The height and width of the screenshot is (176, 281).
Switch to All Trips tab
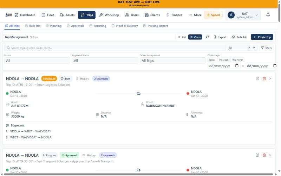click(x=12, y=26)
